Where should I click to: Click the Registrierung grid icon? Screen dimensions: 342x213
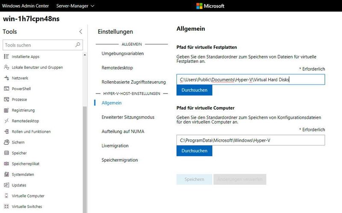[x=6, y=110]
